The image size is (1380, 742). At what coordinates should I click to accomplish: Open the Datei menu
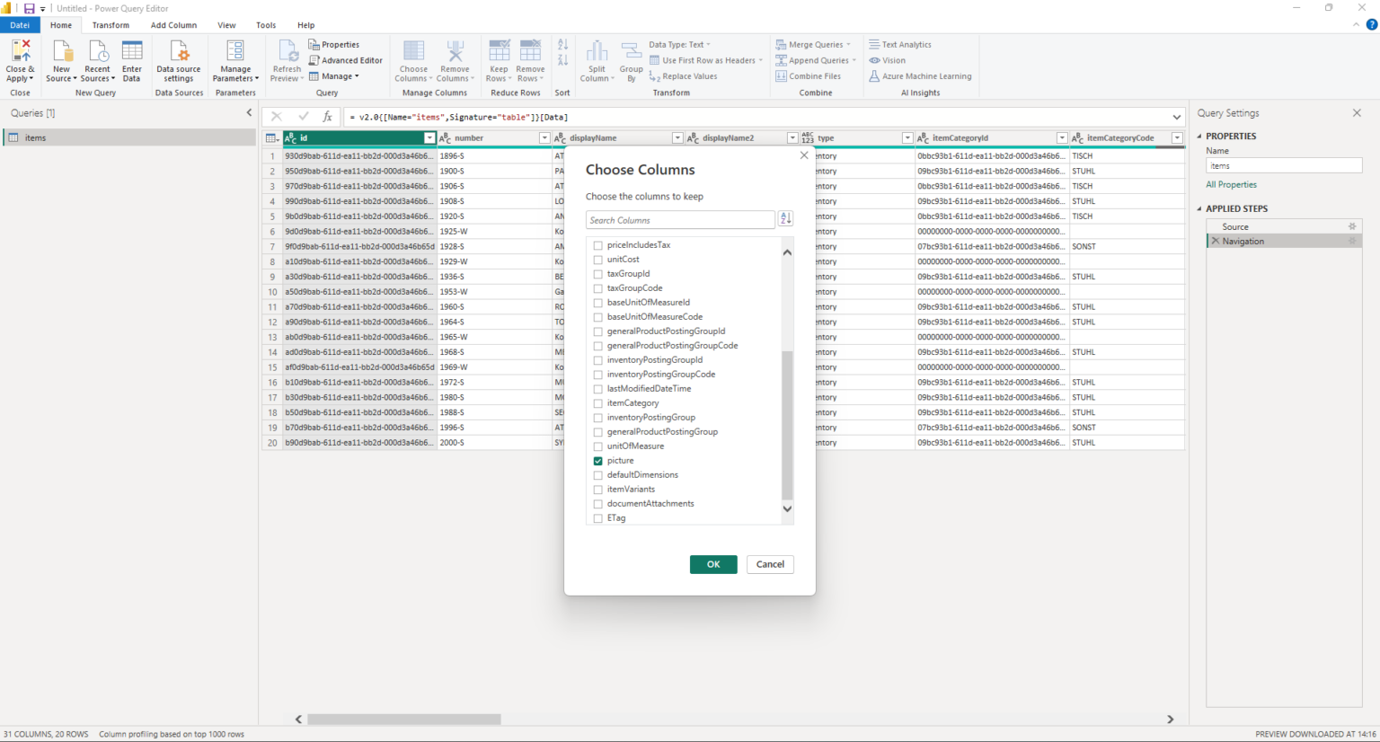click(20, 24)
